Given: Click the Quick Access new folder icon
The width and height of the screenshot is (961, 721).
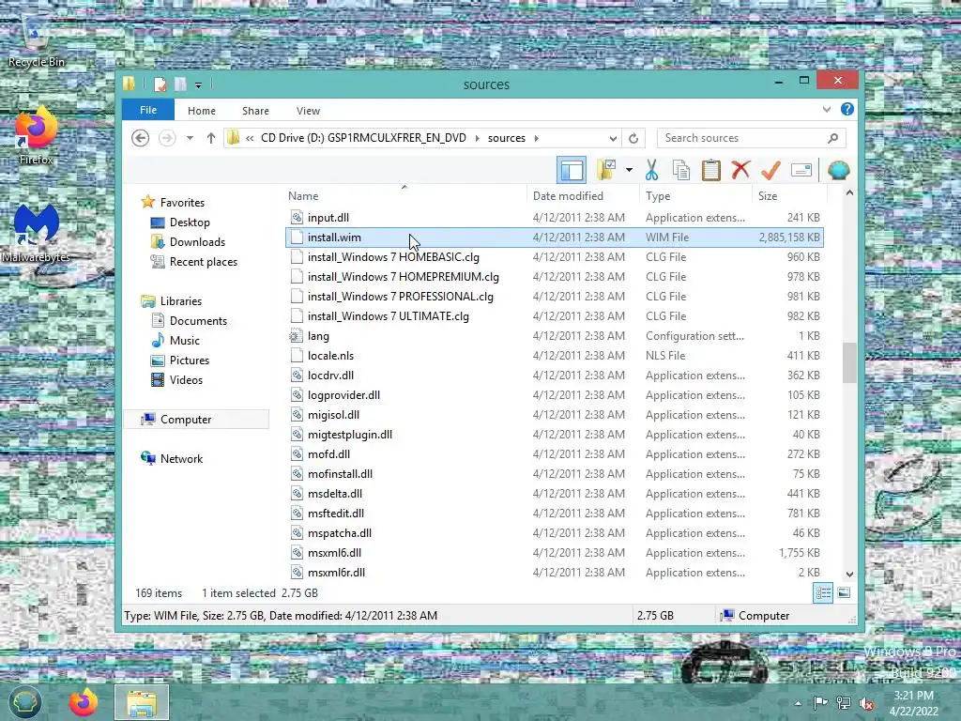Looking at the screenshot, I should 180,84.
